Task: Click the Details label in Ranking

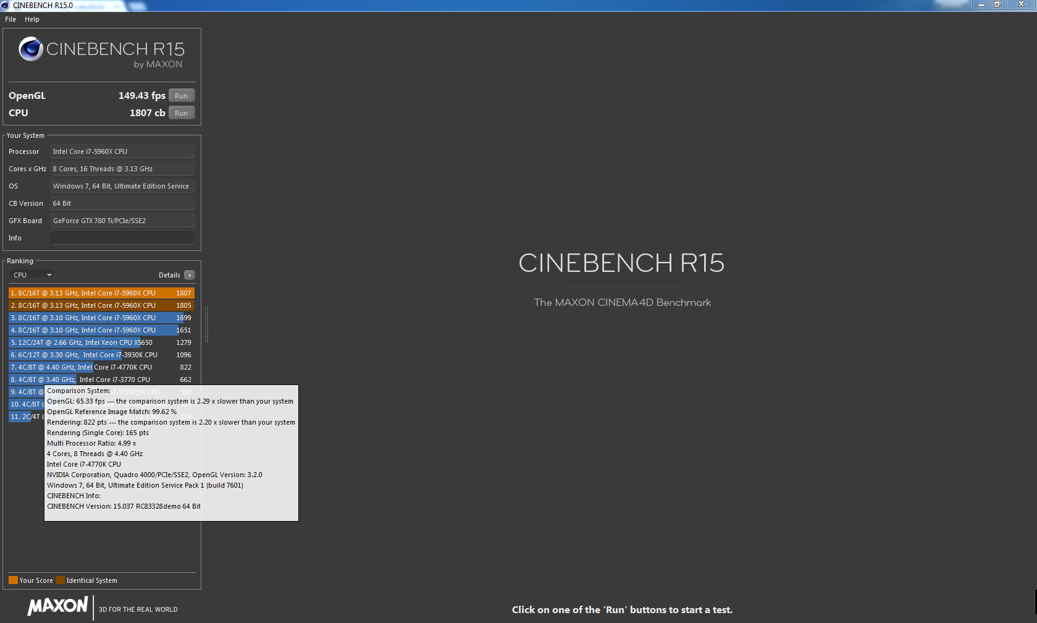Action: (x=169, y=275)
